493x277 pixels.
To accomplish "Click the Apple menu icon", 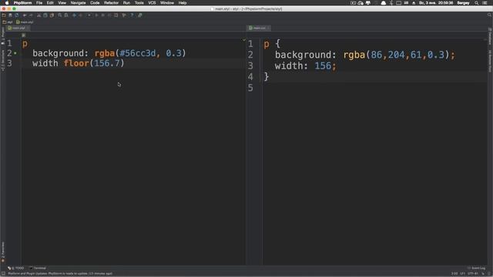I will point(7,3).
